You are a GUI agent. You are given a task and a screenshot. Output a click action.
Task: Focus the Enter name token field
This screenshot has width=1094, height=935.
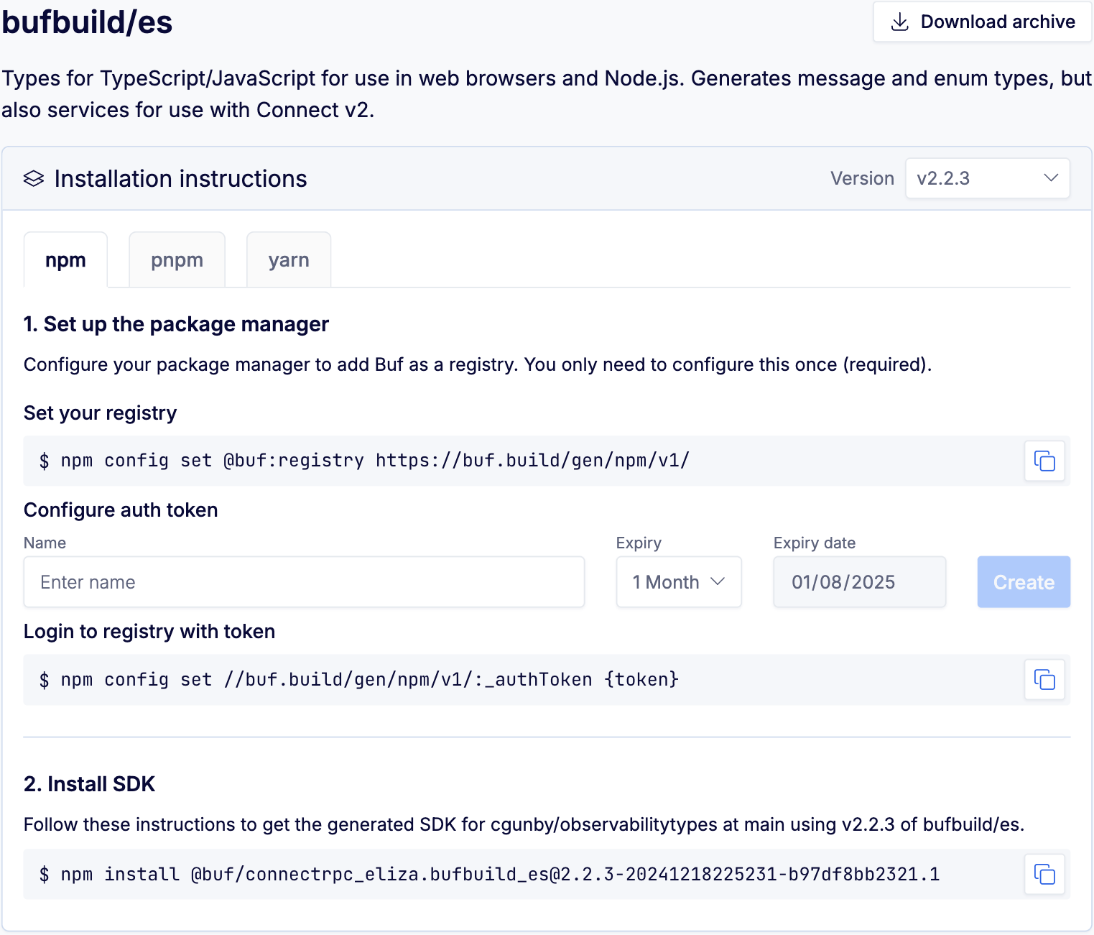click(x=304, y=582)
